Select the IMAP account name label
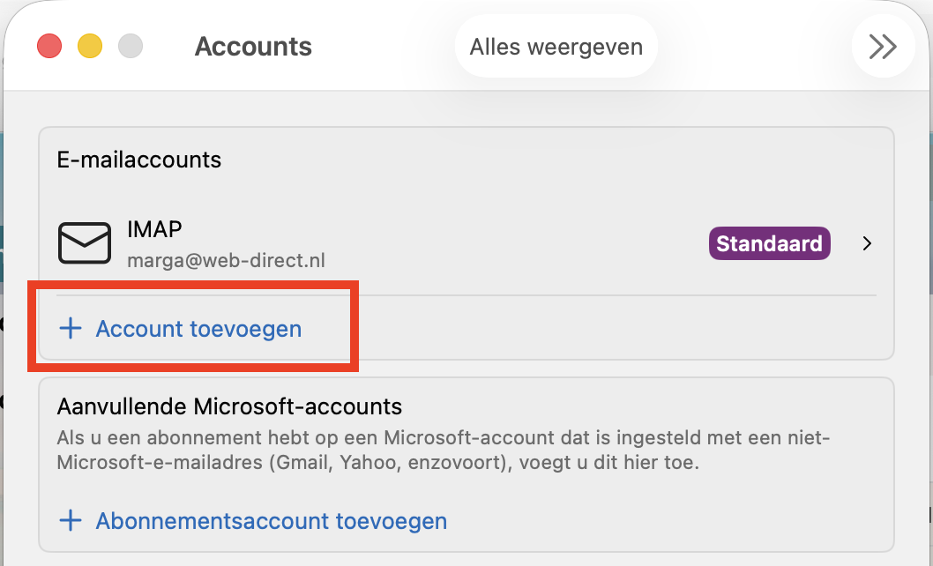The height and width of the screenshot is (566, 933). coord(154,229)
